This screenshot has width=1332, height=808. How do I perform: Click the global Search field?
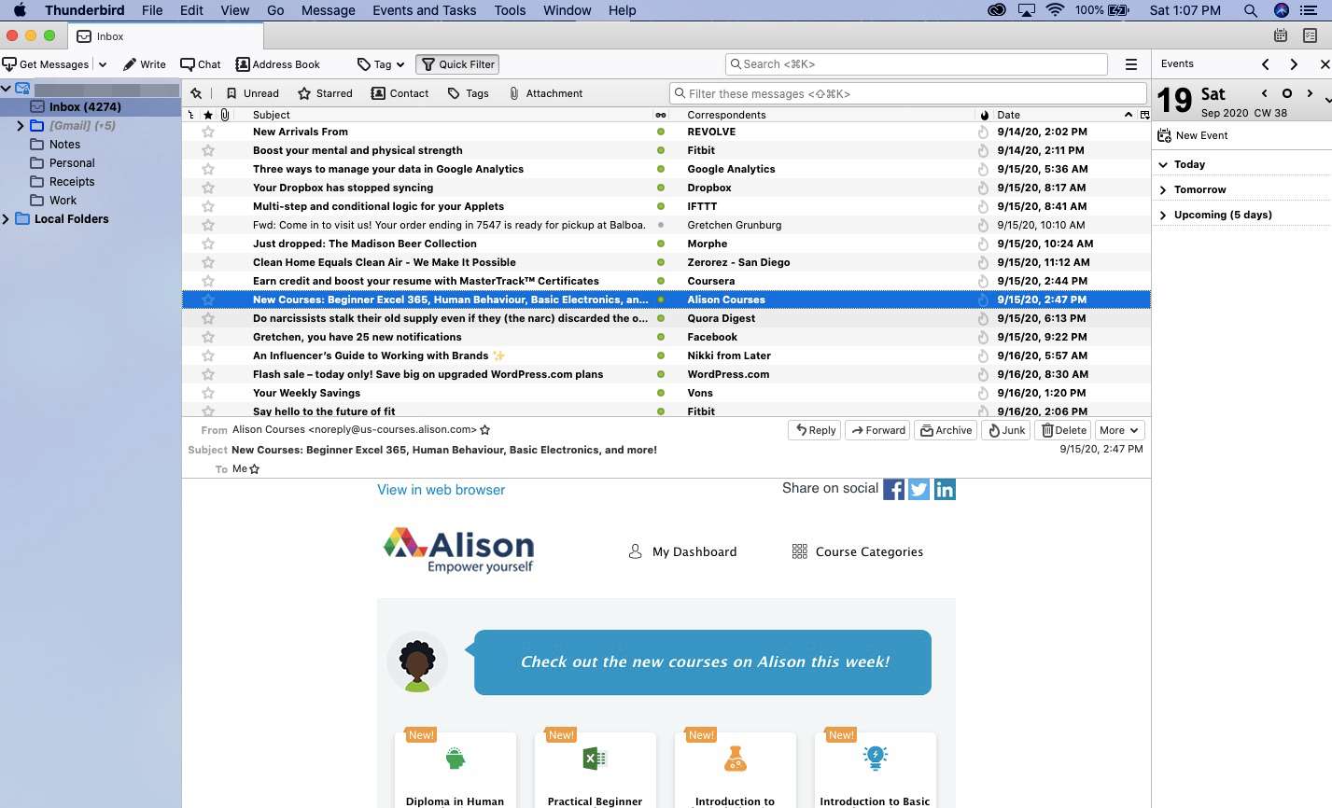[917, 64]
